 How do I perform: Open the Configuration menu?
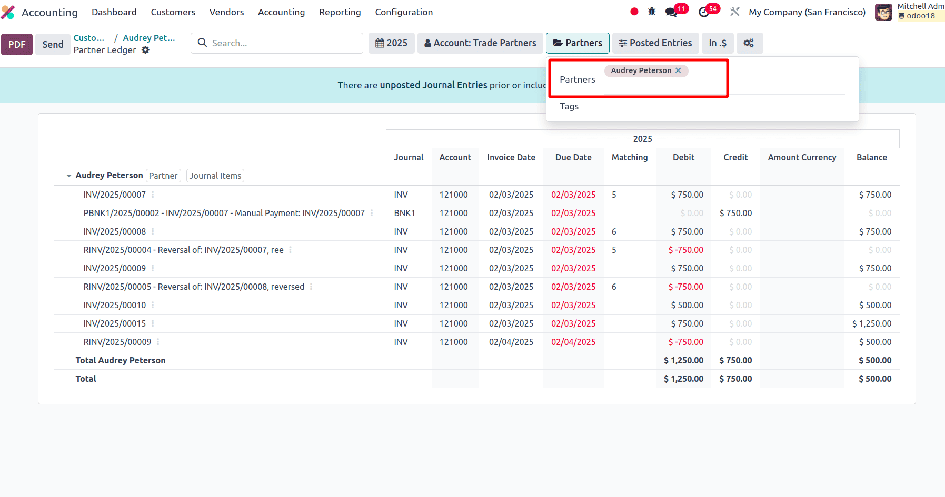tap(403, 12)
